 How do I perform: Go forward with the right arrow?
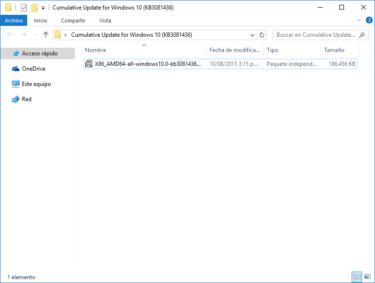(x=24, y=35)
